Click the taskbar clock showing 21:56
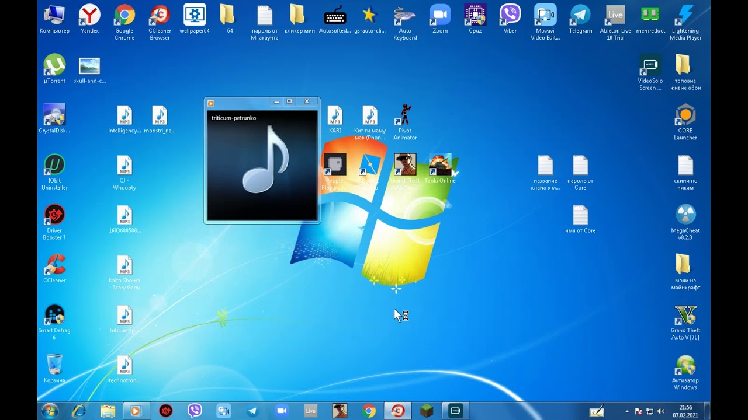Image resolution: width=748 pixels, height=420 pixels. (686, 411)
